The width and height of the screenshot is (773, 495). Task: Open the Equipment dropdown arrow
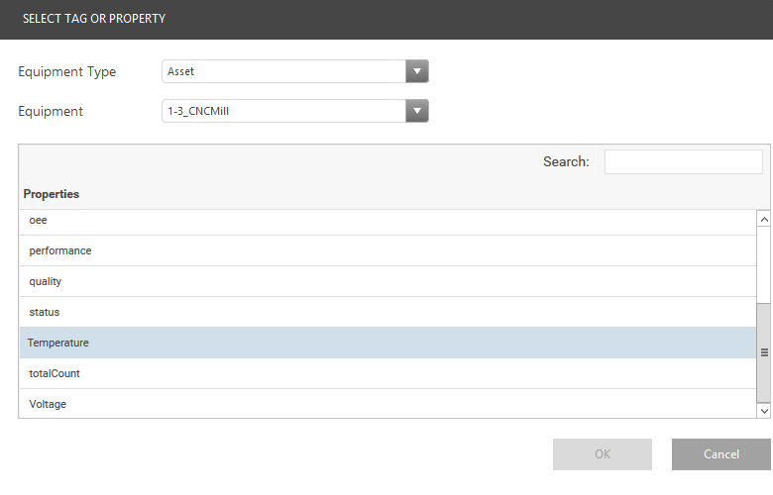click(417, 111)
